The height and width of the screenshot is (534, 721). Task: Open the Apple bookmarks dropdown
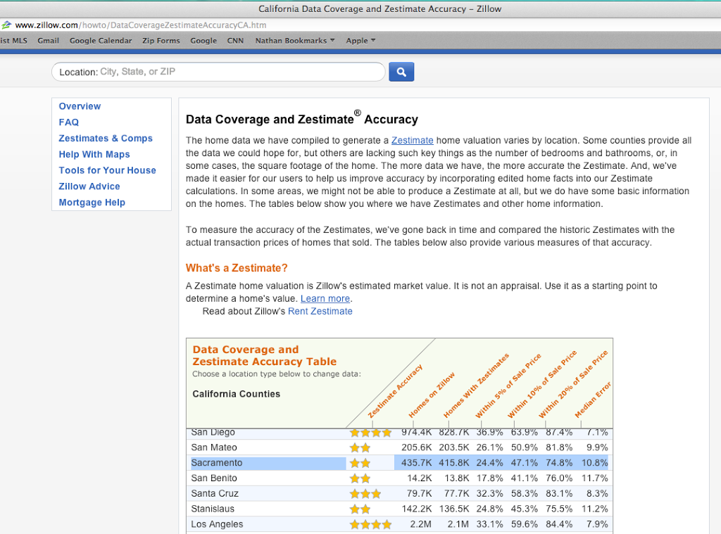coord(360,40)
